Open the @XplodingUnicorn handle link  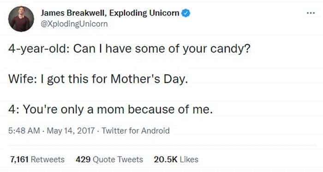click(x=74, y=24)
